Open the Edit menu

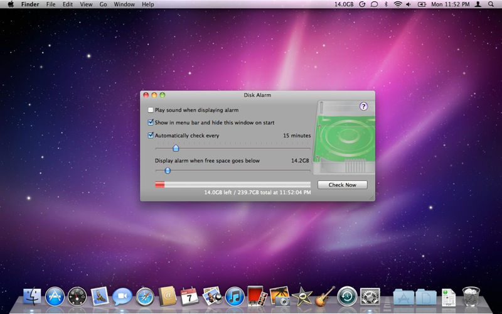(68, 4)
